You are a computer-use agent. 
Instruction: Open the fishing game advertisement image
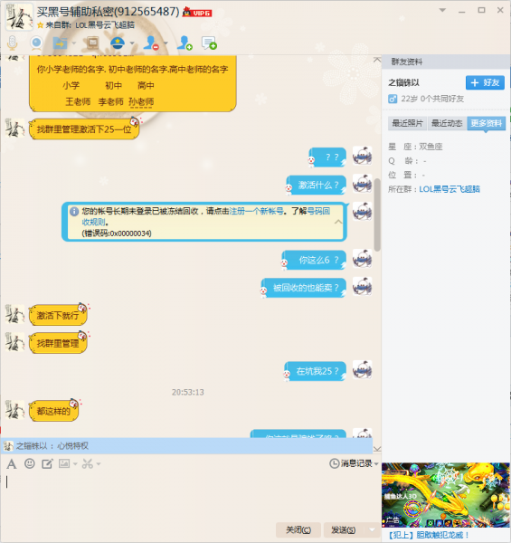(x=446, y=495)
